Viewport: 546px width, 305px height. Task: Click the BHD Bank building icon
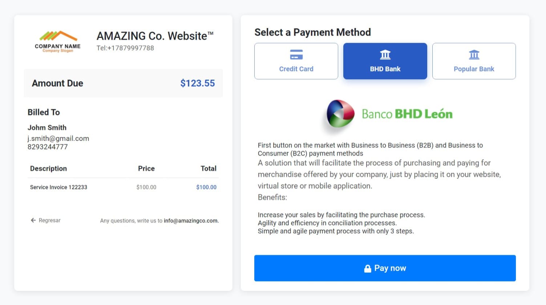[385, 55]
